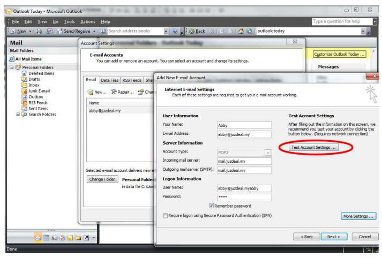The width and height of the screenshot is (382, 258).
Task: Open the Tools menu
Action: (69, 21)
